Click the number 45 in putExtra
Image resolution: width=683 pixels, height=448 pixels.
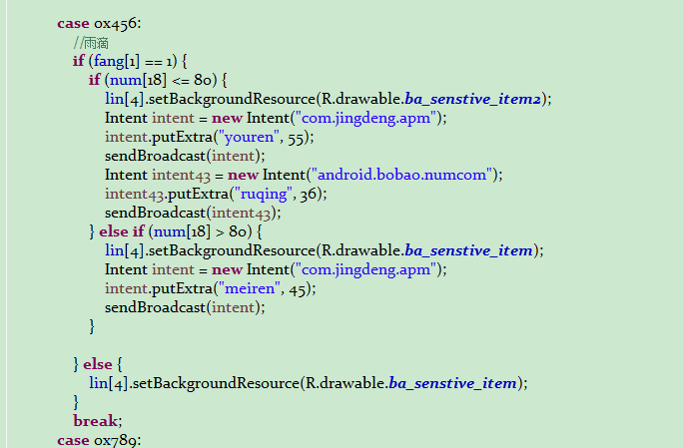coord(300,288)
